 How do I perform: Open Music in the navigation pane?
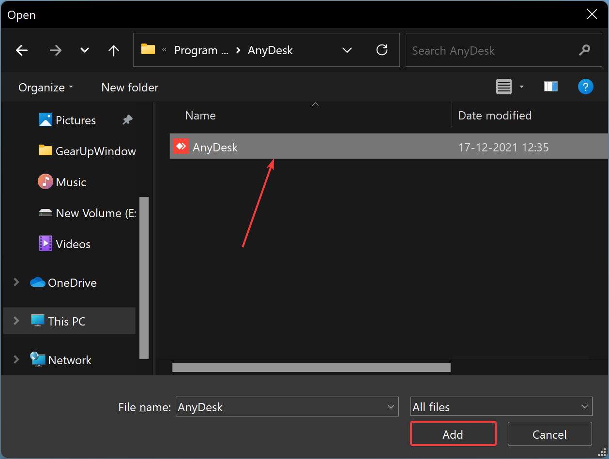(62, 182)
